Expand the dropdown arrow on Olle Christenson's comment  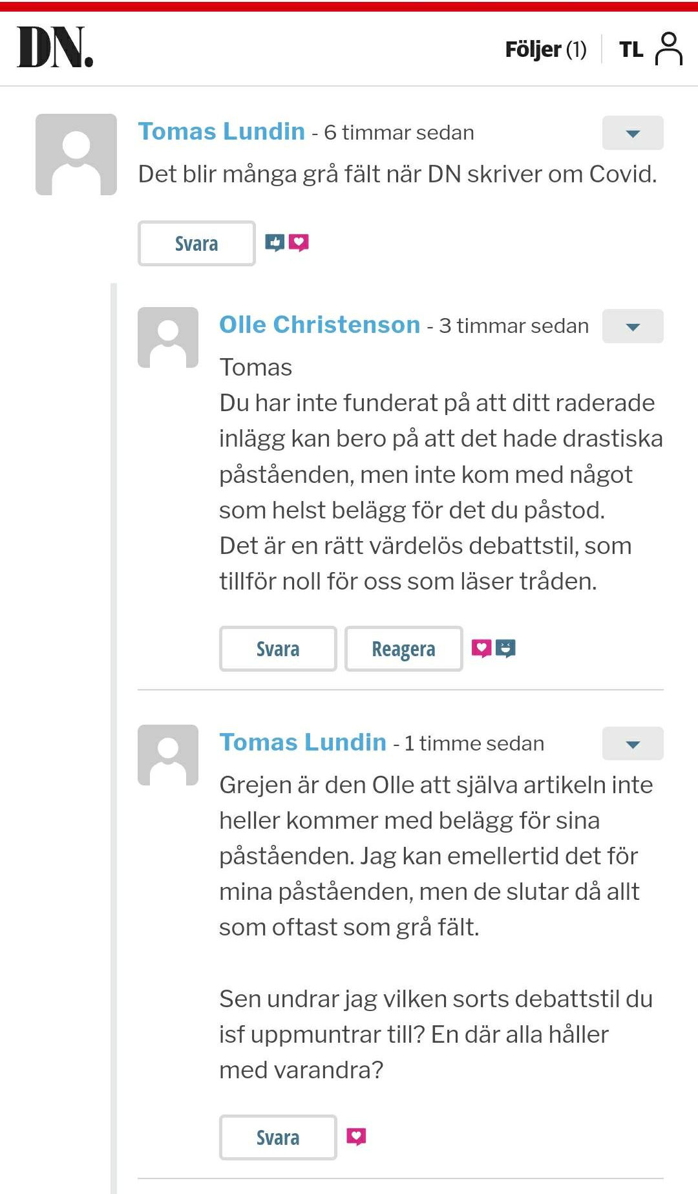click(x=633, y=326)
